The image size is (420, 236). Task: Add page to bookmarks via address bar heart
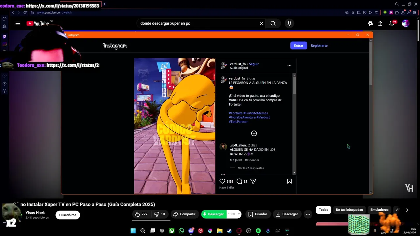pyautogui.click(x=376, y=12)
